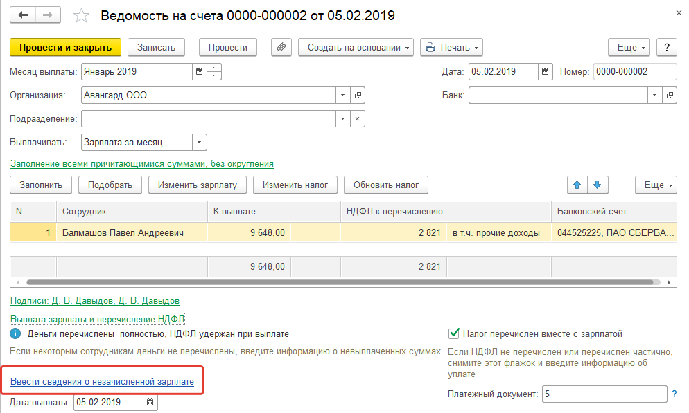The image size is (689, 413).
Task: Add document to favorites with star icon
Action: pos(82,15)
